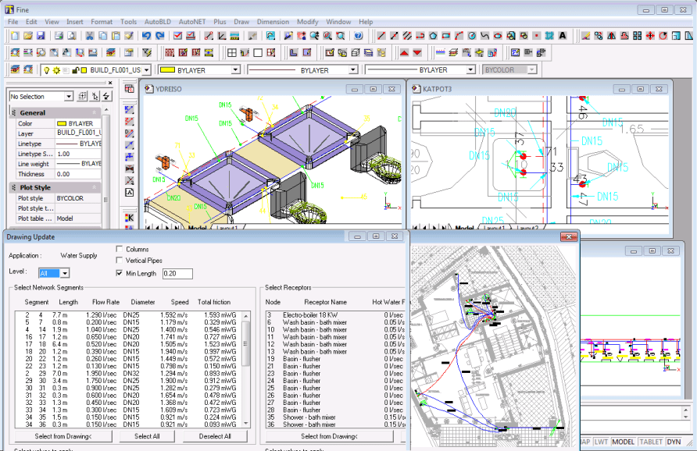Click the Select All button
697x451 pixels.
tap(146, 436)
